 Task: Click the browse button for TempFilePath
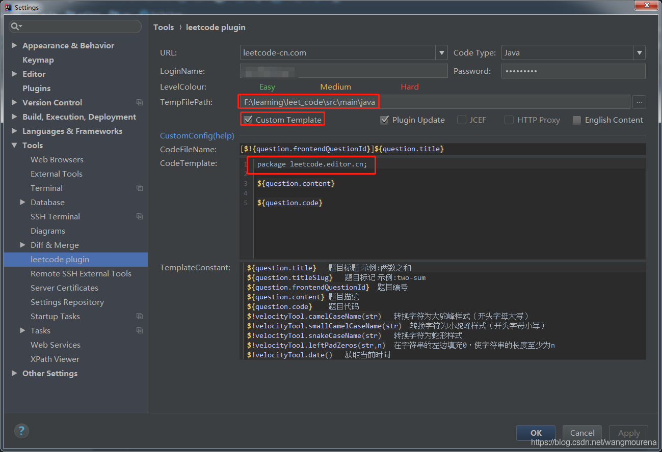click(x=639, y=102)
